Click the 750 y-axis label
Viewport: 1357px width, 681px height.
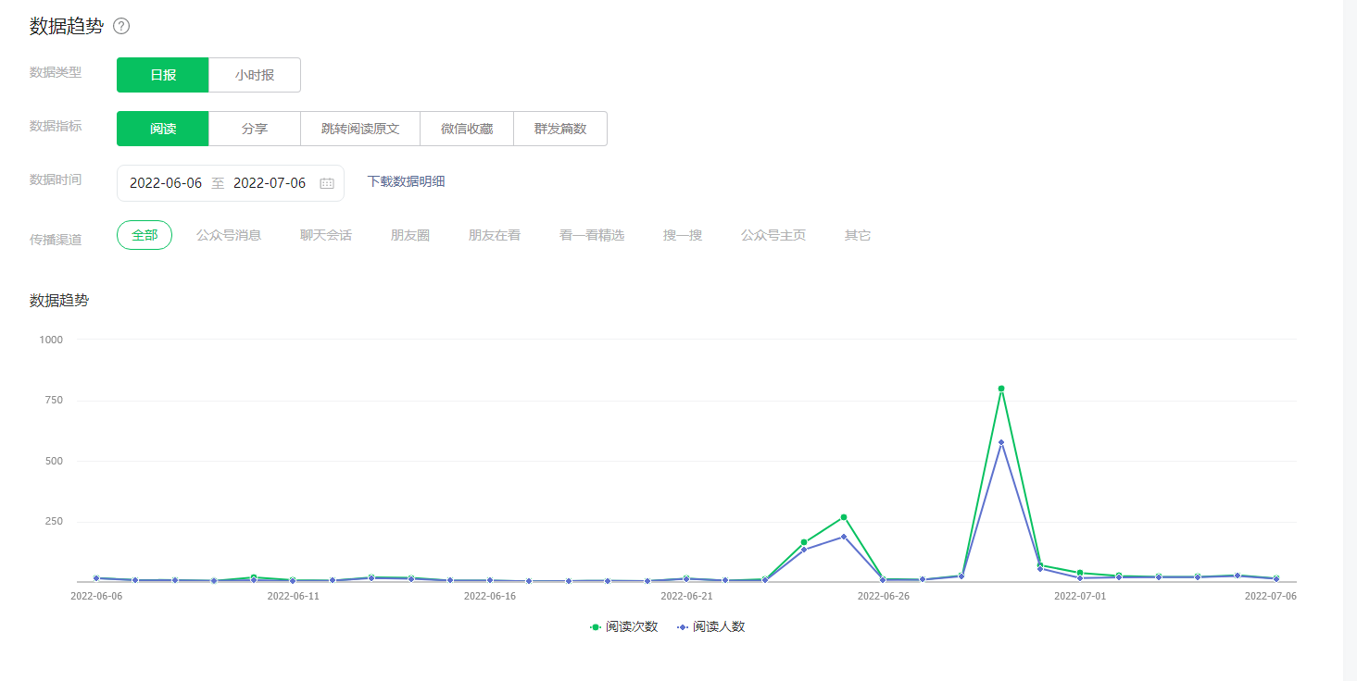(x=54, y=400)
